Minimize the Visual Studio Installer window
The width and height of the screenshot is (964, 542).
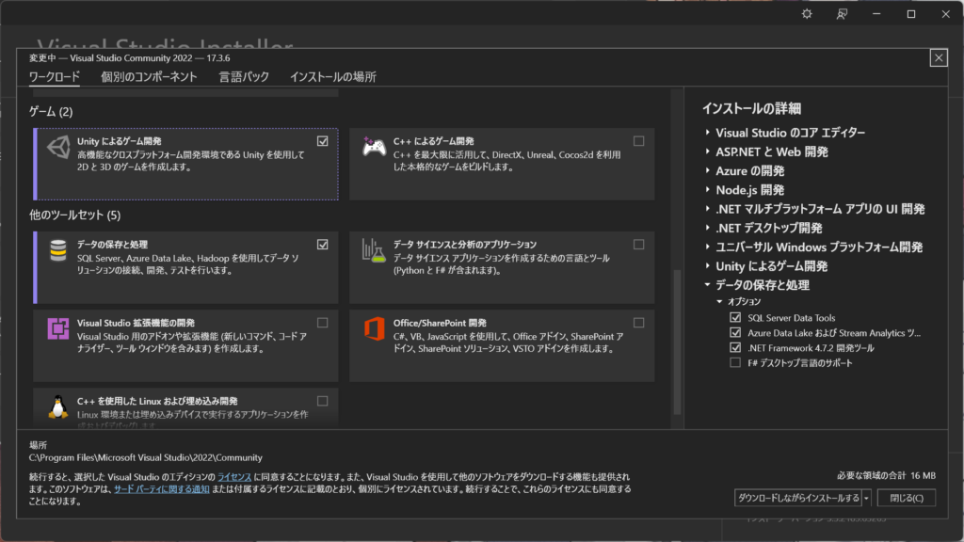[x=876, y=14]
